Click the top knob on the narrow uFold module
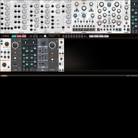 pyautogui.click(x=127, y=7)
